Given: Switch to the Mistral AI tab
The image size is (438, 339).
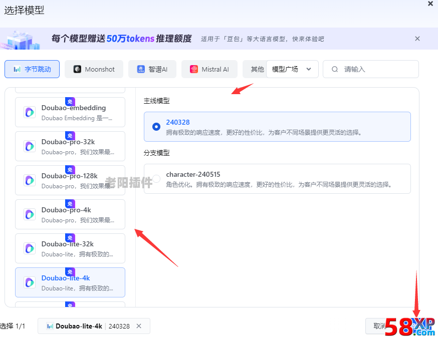Looking at the screenshot, I should 209,69.
